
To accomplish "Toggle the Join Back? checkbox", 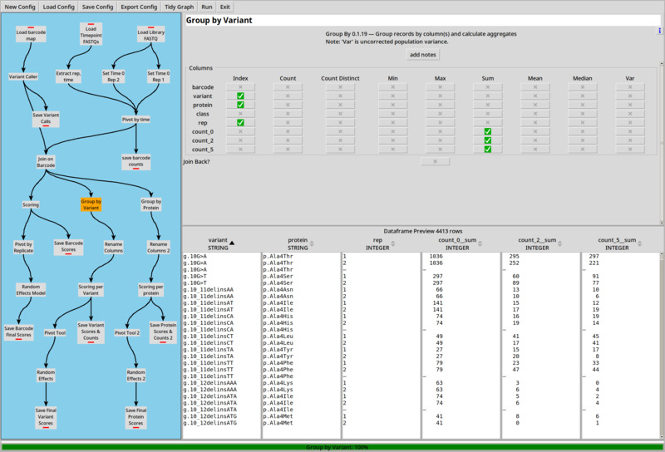I will [x=435, y=161].
